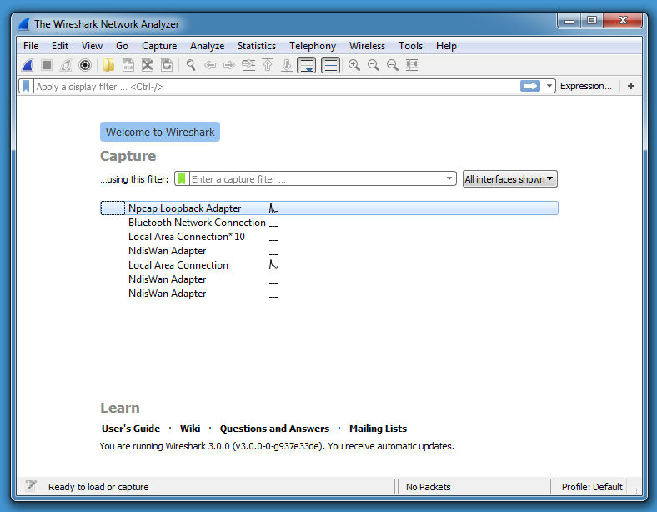Open the Statistics menu
The width and height of the screenshot is (657, 512).
point(256,46)
